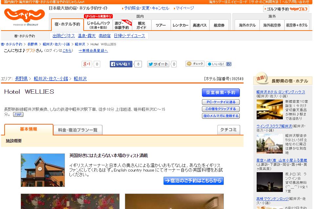Screen dimensions: 314x209
Task: Click 軽井沢・佐久・小諸 in the エリア row
Action: pyautogui.click(x=51, y=79)
